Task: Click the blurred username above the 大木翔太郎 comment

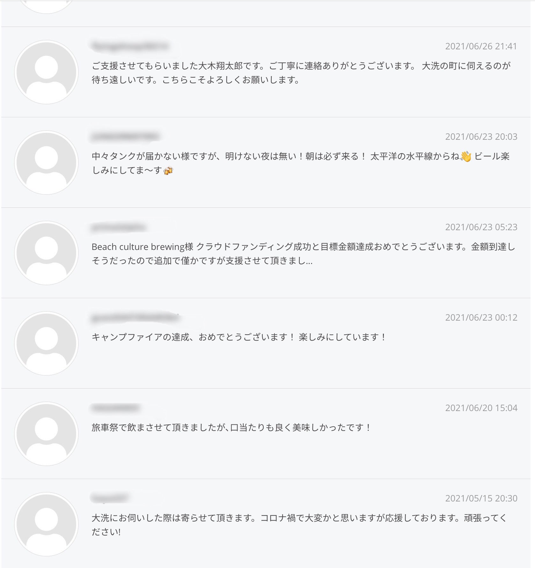Action: click(130, 46)
